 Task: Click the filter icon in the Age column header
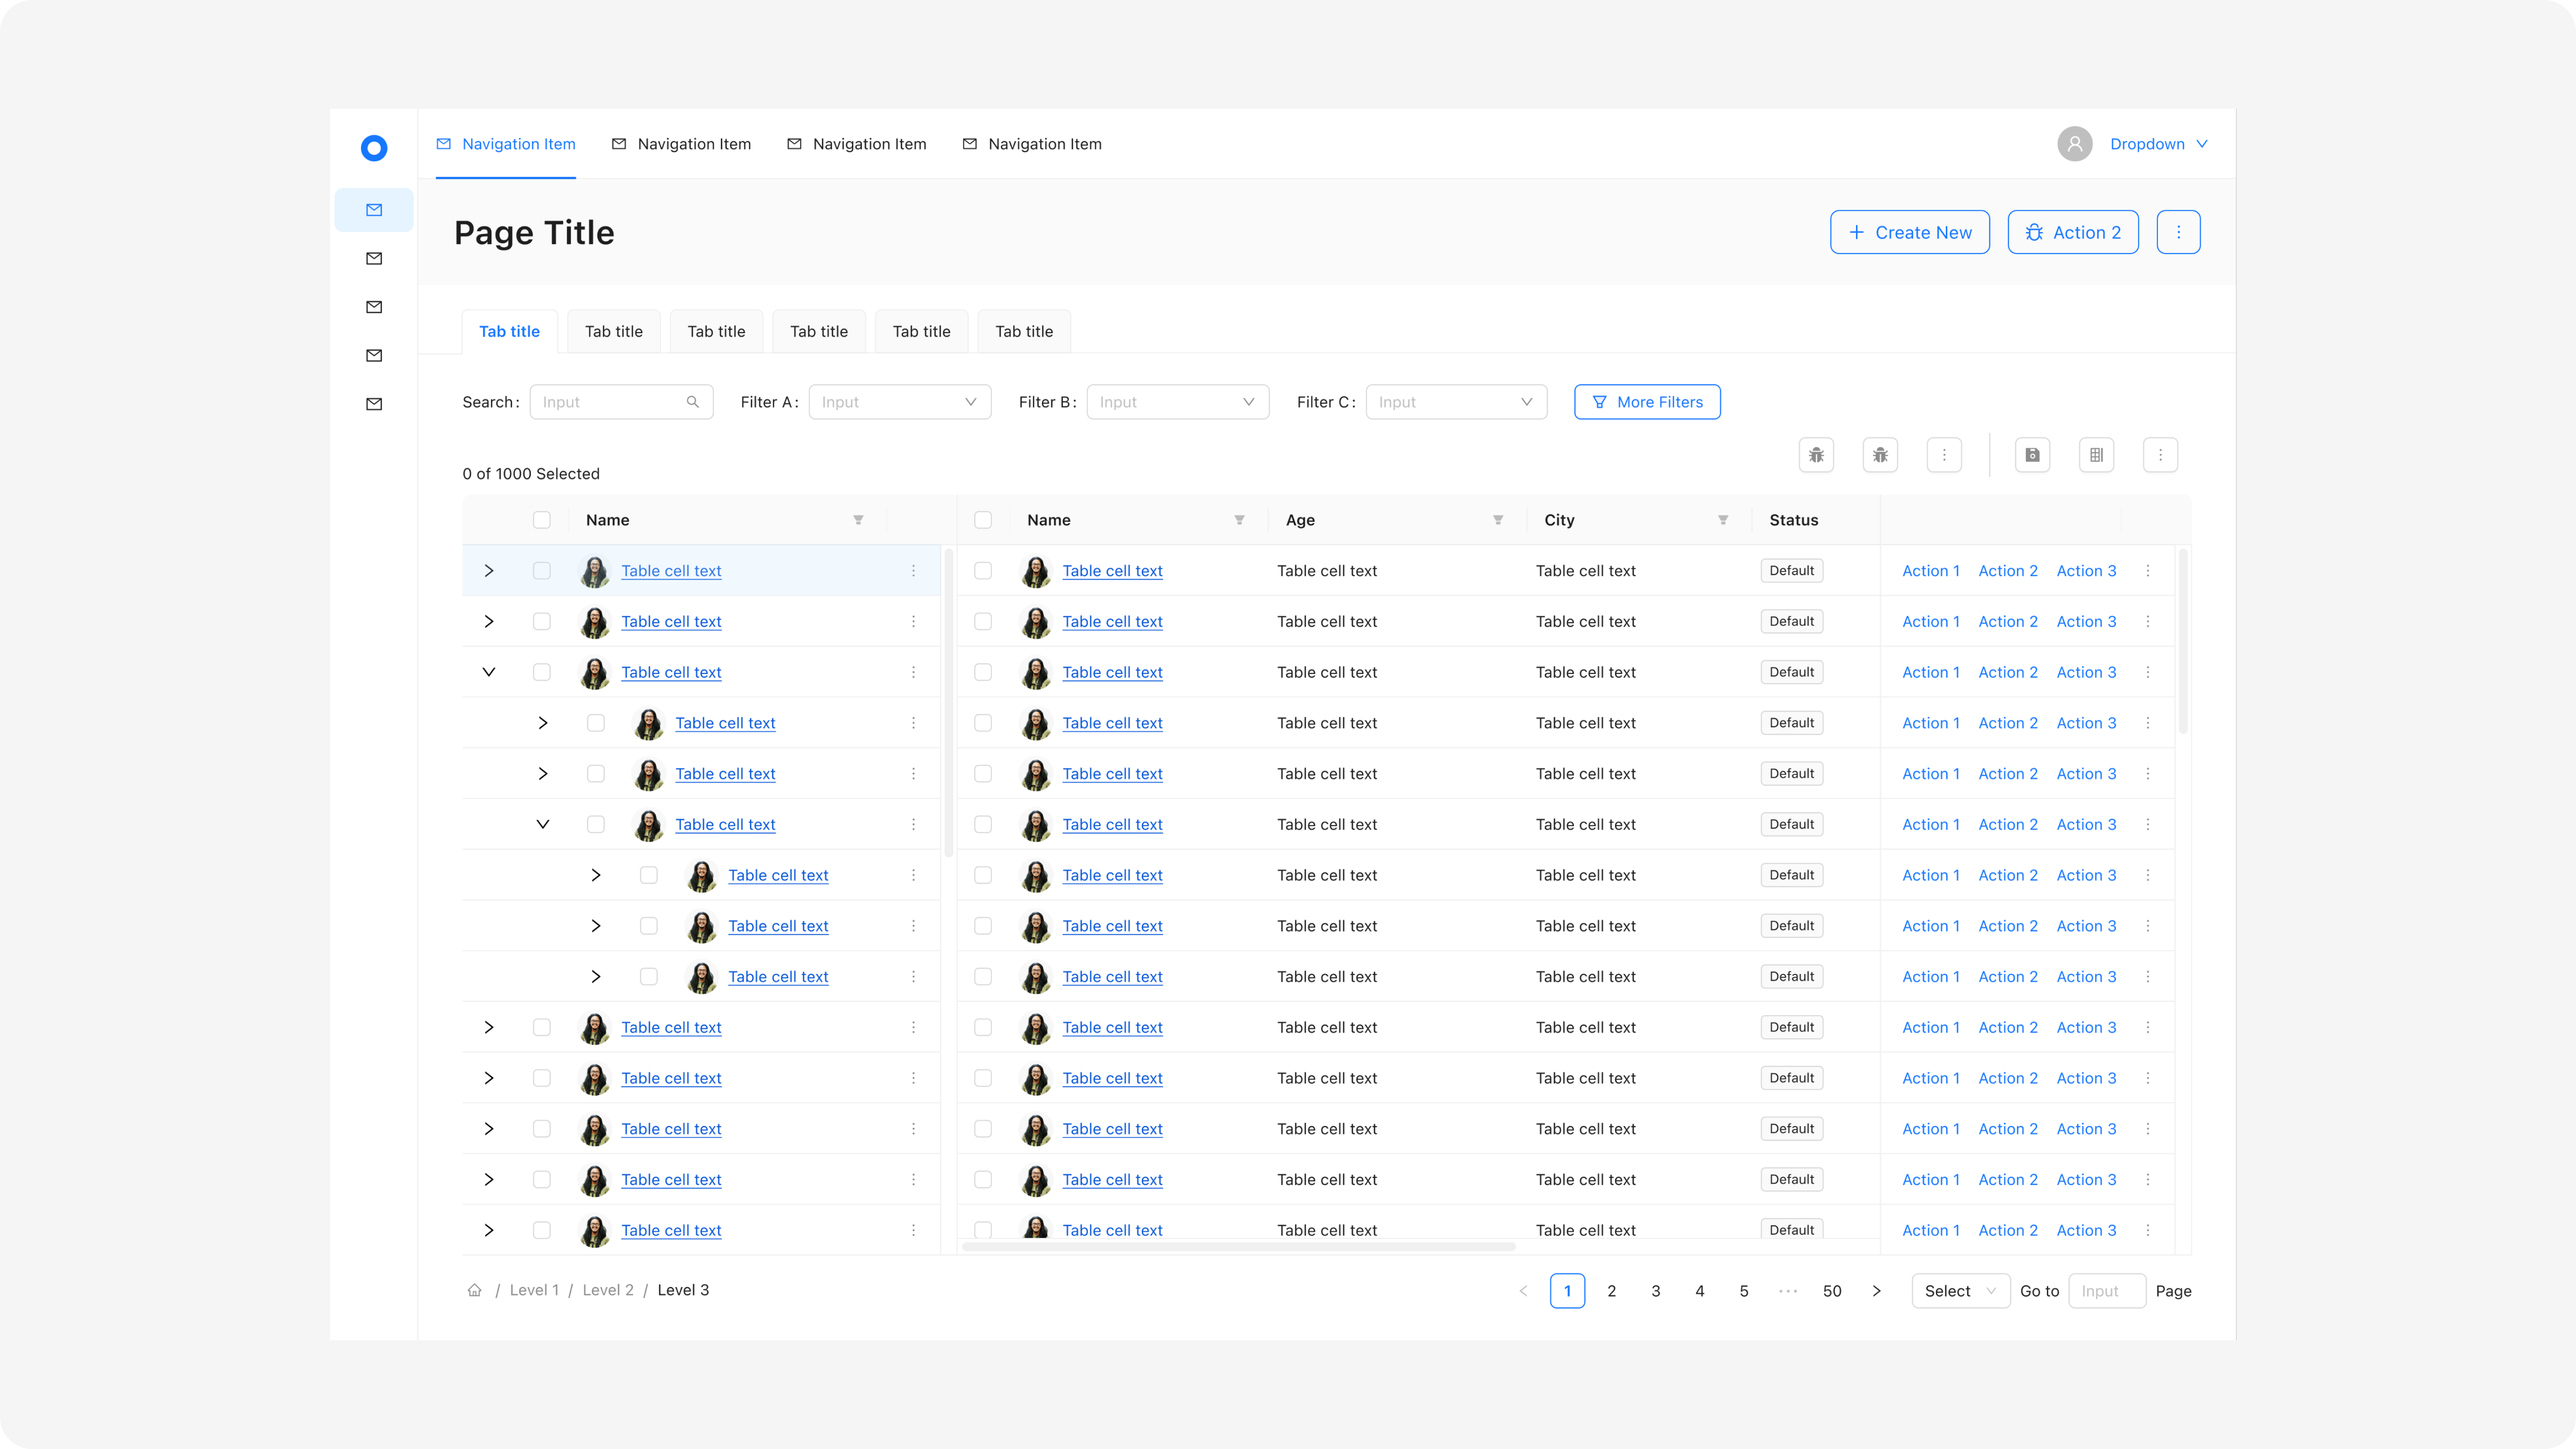point(1498,520)
